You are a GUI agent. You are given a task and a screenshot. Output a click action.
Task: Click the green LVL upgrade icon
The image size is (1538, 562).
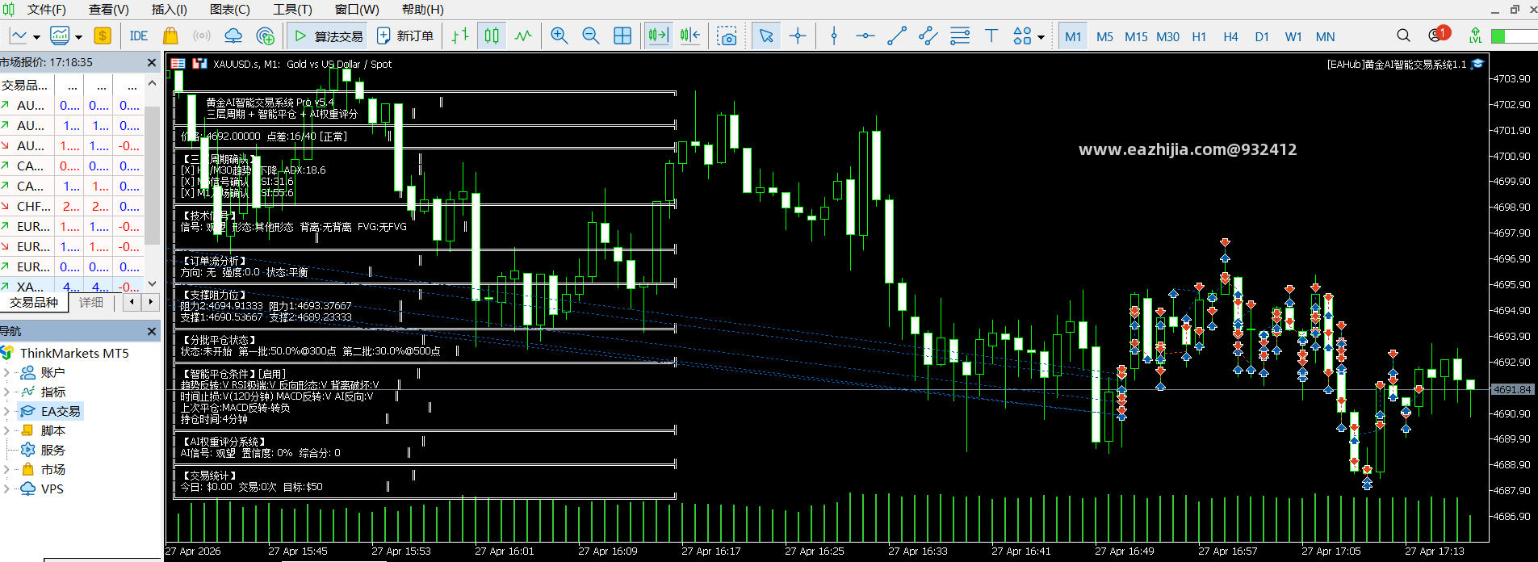tap(1476, 36)
